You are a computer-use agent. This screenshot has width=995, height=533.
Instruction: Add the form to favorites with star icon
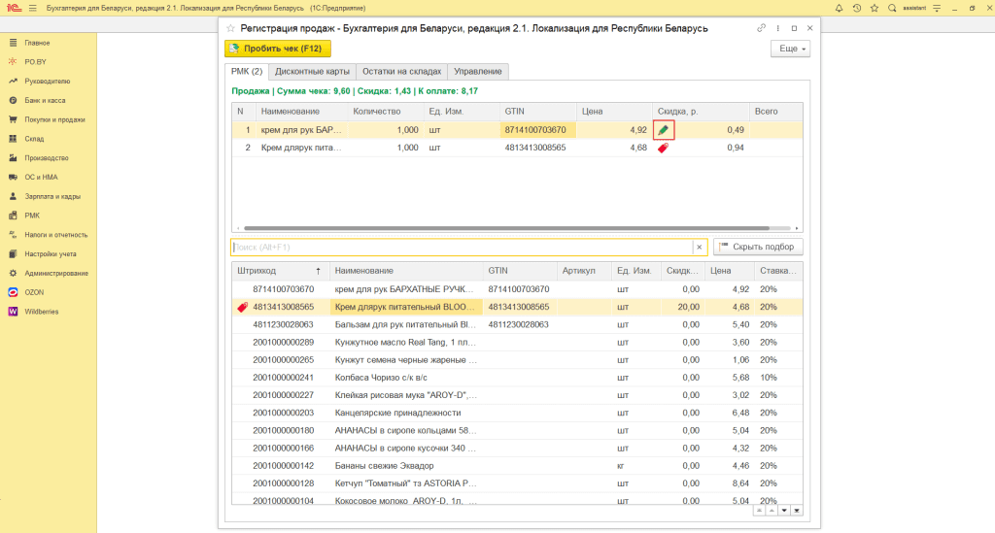[231, 29]
